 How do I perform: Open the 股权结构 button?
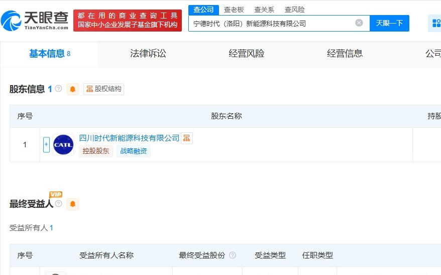pos(103,89)
